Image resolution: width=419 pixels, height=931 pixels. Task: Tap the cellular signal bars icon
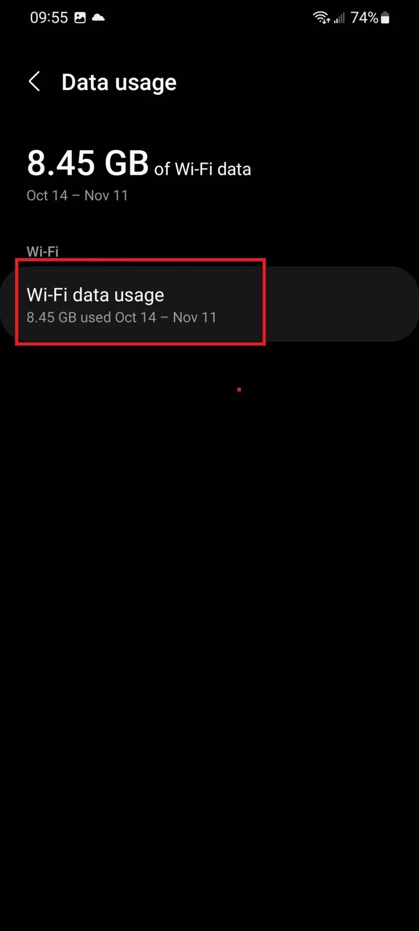point(339,19)
